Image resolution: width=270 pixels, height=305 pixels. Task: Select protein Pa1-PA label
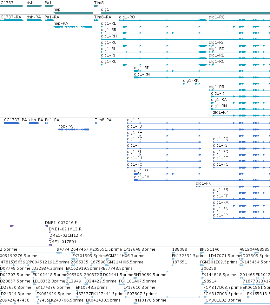click(52, 120)
